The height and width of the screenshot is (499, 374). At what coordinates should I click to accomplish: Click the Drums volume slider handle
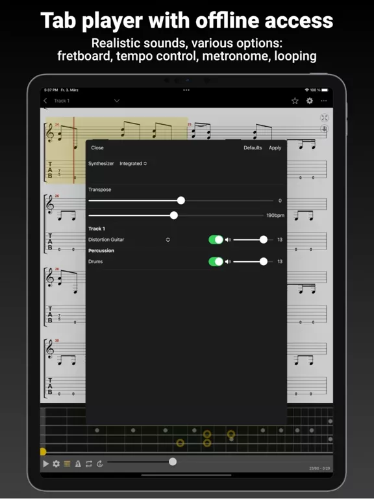tap(264, 262)
